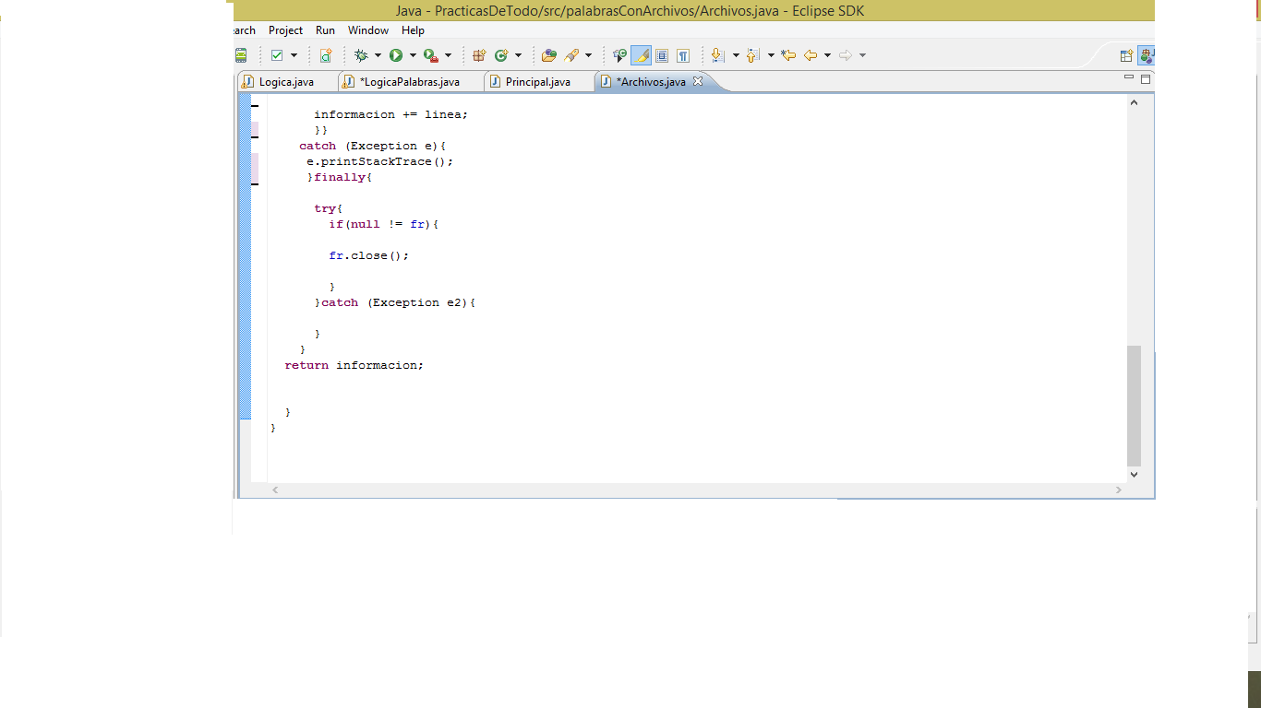Image resolution: width=1261 pixels, height=708 pixels.
Task: Close the *Archivos.java tab
Action: pyautogui.click(x=698, y=81)
